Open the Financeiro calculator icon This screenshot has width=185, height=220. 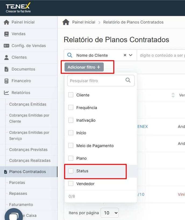[6, 81]
